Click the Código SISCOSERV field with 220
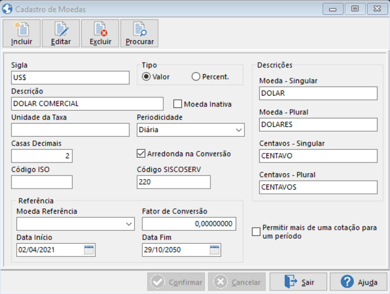390x294 pixels. [x=174, y=182]
